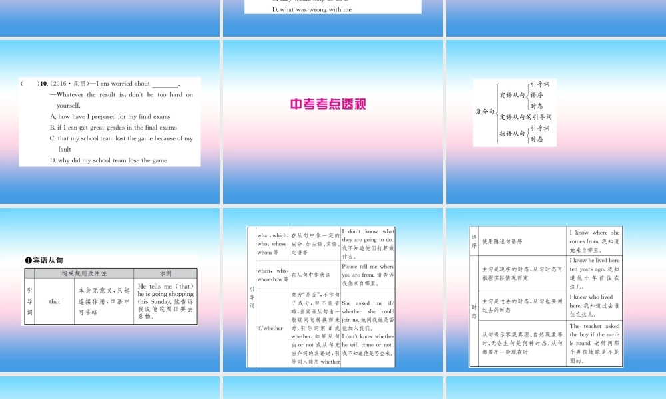Click the 示例 table header
This screenshot has height=399, width=666.
coord(165,273)
